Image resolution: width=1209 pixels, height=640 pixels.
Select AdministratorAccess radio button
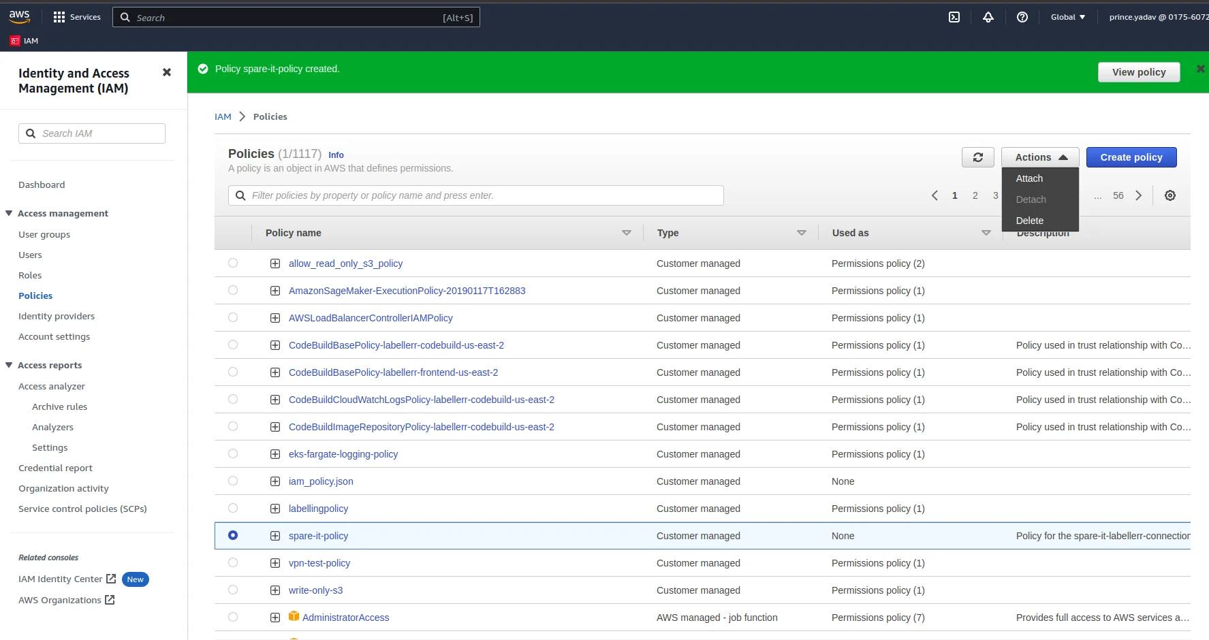tap(233, 617)
